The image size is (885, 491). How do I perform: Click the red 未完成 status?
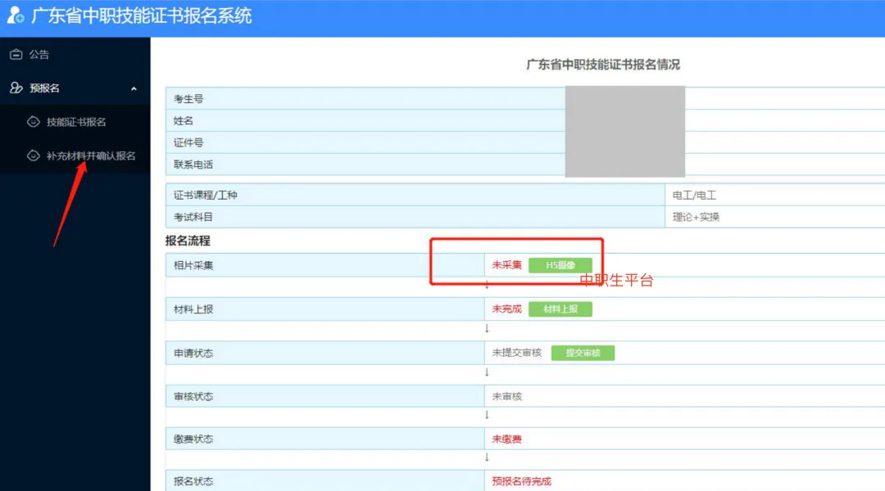pos(507,309)
